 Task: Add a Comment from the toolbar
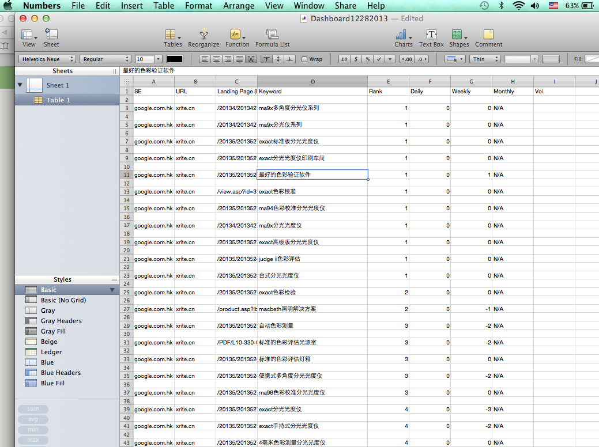pyautogui.click(x=488, y=37)
